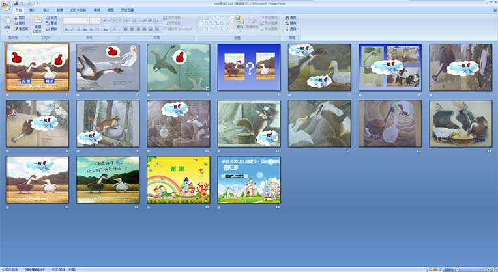Switch to the 视图 (View) tab
The height and width of the screenshot is (272, 498).
point(111,10)
